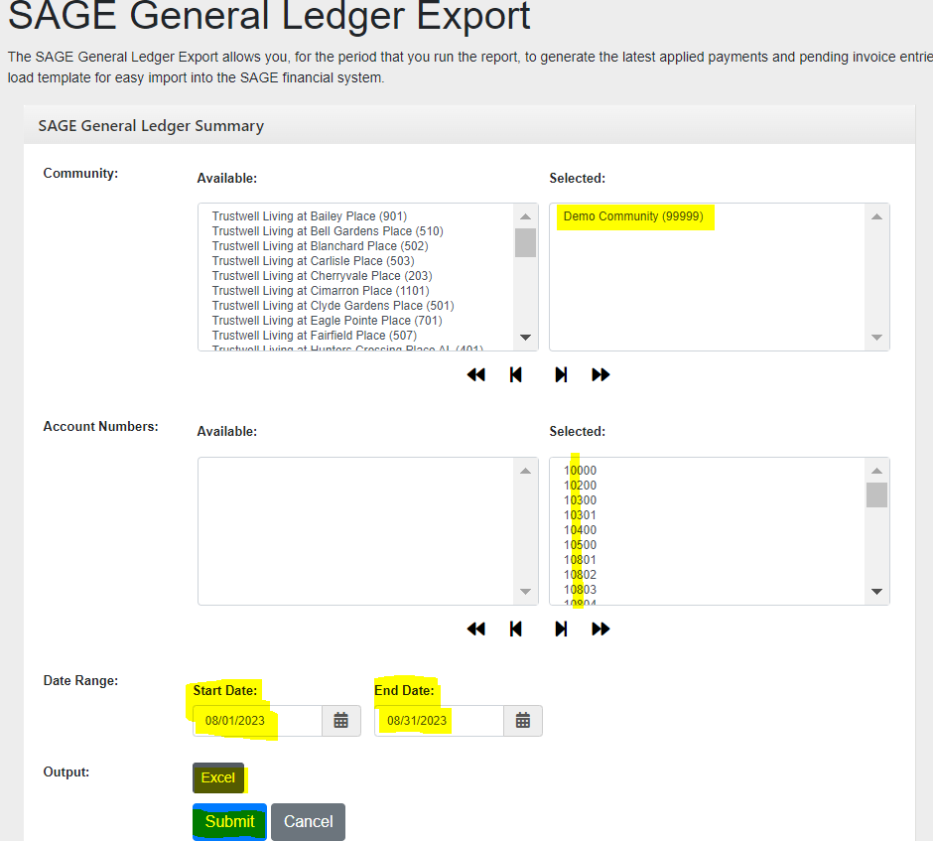Viewport: 933px width, 841px height.
Task: Open the End Date calendar picker
Action: click(x=522, y=721)
